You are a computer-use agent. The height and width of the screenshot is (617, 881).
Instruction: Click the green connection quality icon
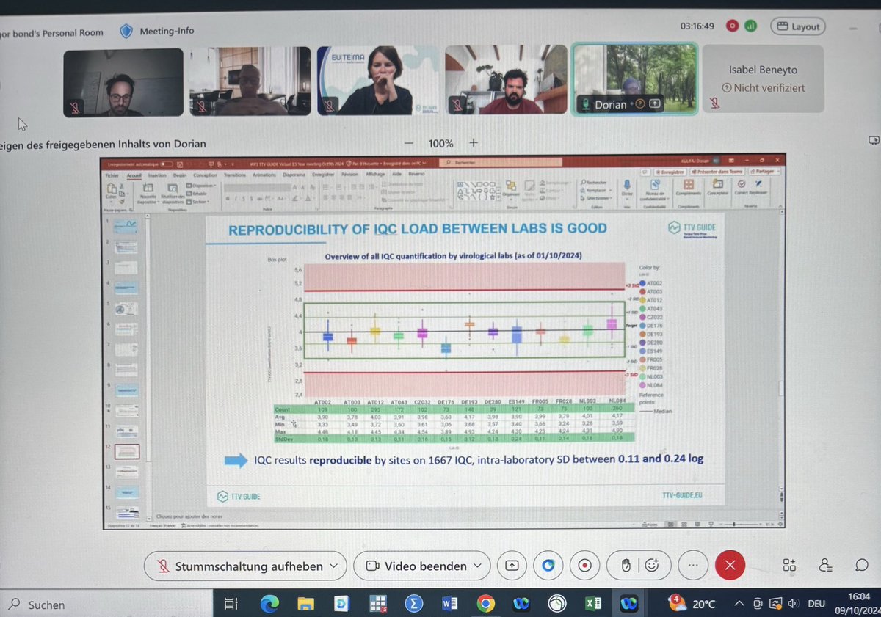coord(750,26)
